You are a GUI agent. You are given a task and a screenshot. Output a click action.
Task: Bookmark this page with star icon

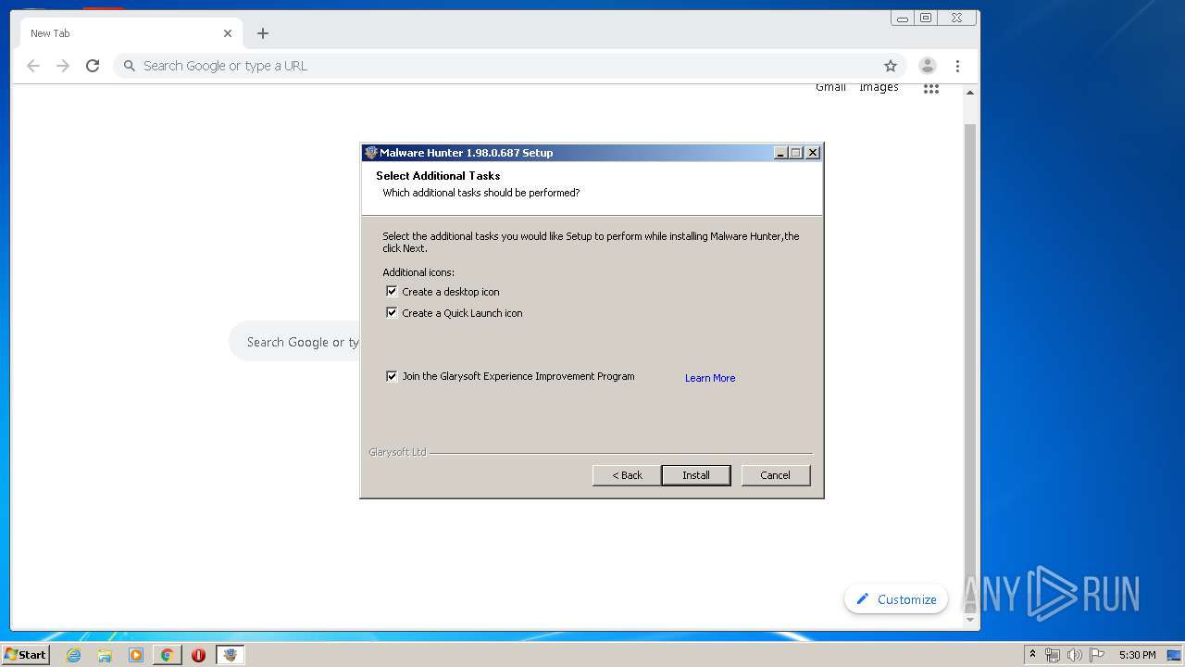[891, 66]
